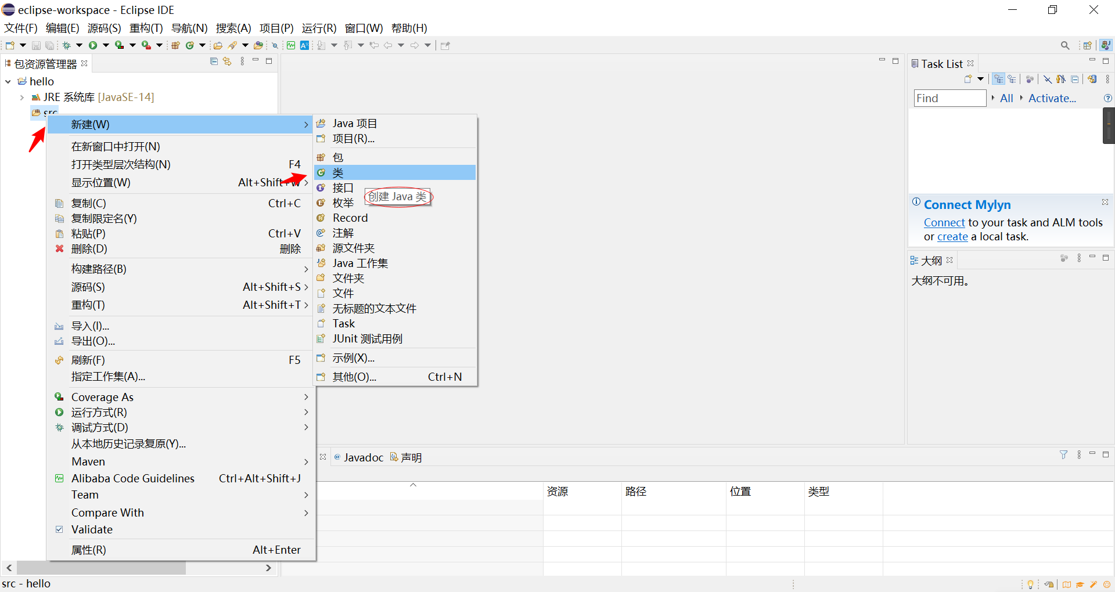Select Record in the New submenu

tap(395, 218)
